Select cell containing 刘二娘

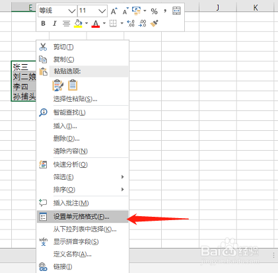tap(24, 76)
